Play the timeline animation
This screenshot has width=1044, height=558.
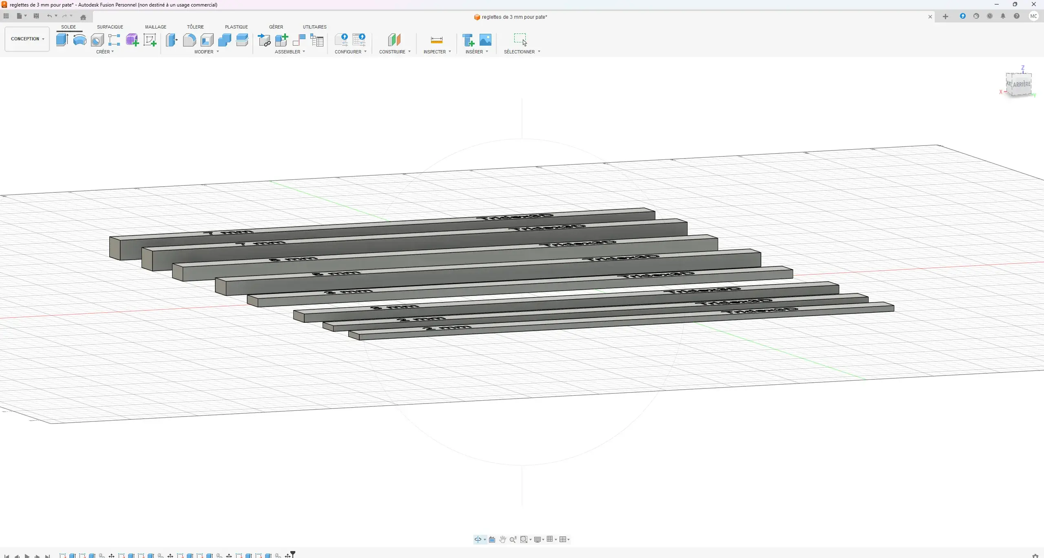coord(27,556)
